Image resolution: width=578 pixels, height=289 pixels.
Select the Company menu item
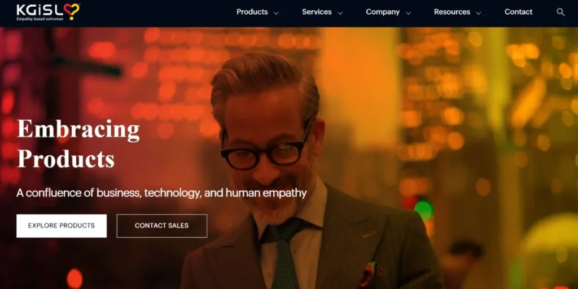coord(383,12)
